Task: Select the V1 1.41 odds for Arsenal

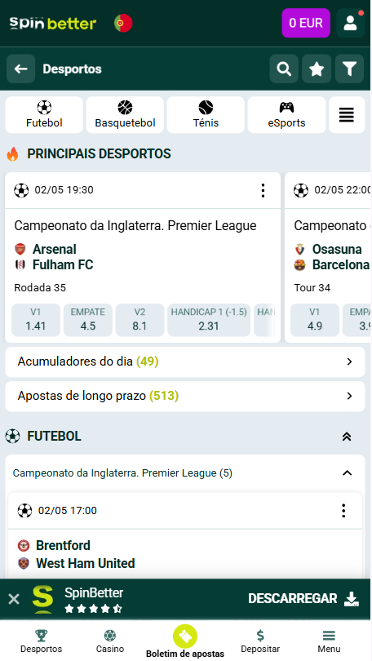Action: click(x=36, y=320)
